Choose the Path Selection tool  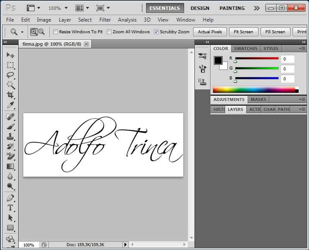10,218
